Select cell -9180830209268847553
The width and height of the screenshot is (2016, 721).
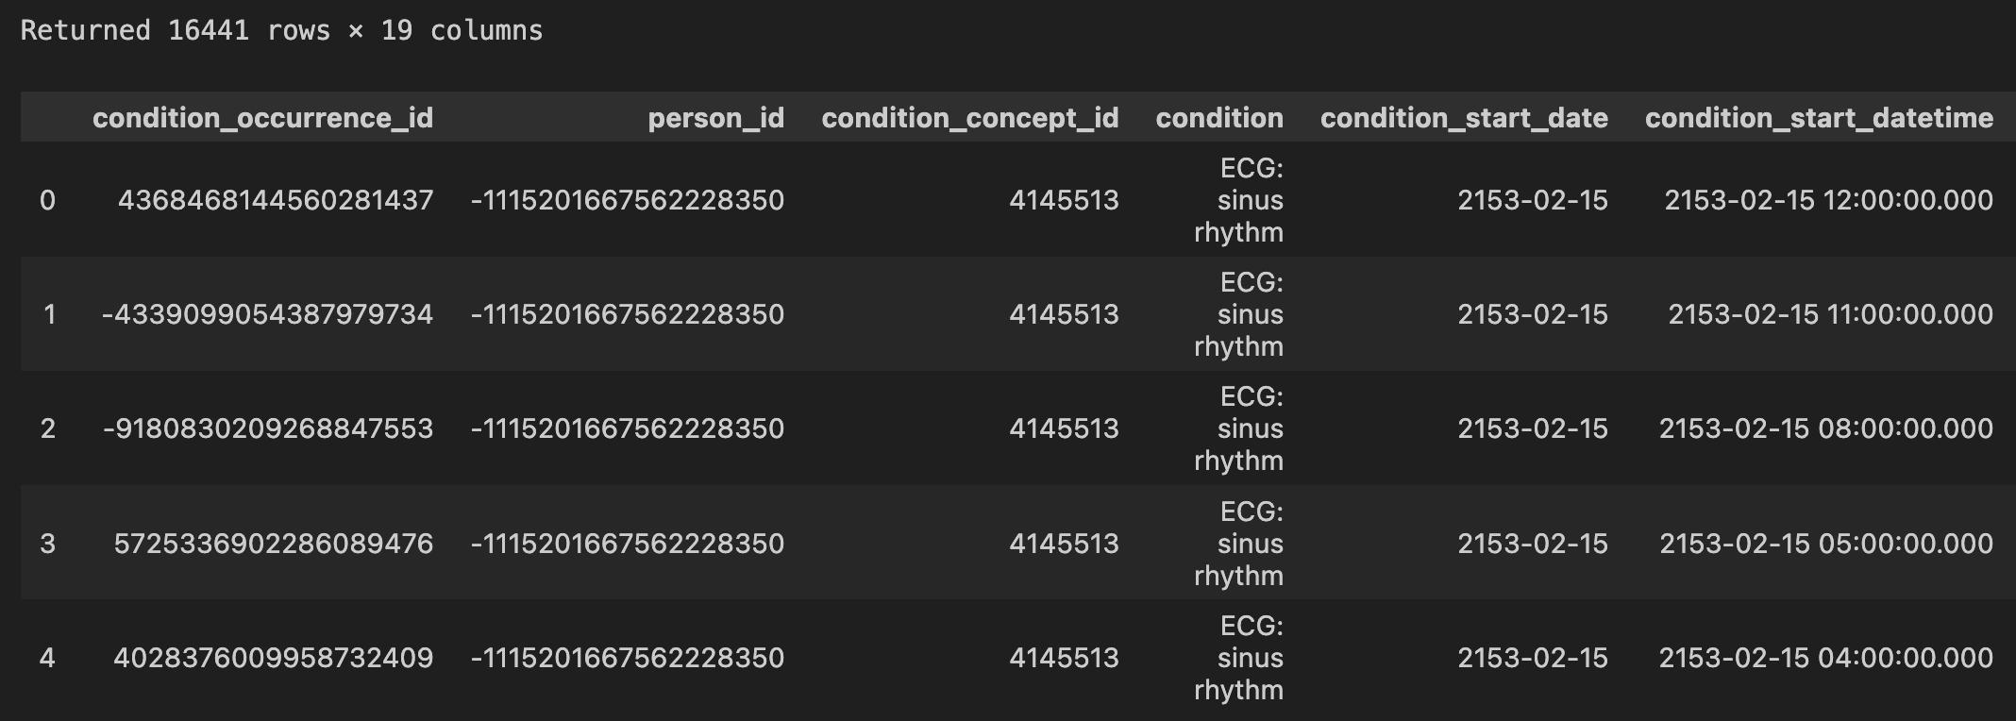(x=268, y=428)
